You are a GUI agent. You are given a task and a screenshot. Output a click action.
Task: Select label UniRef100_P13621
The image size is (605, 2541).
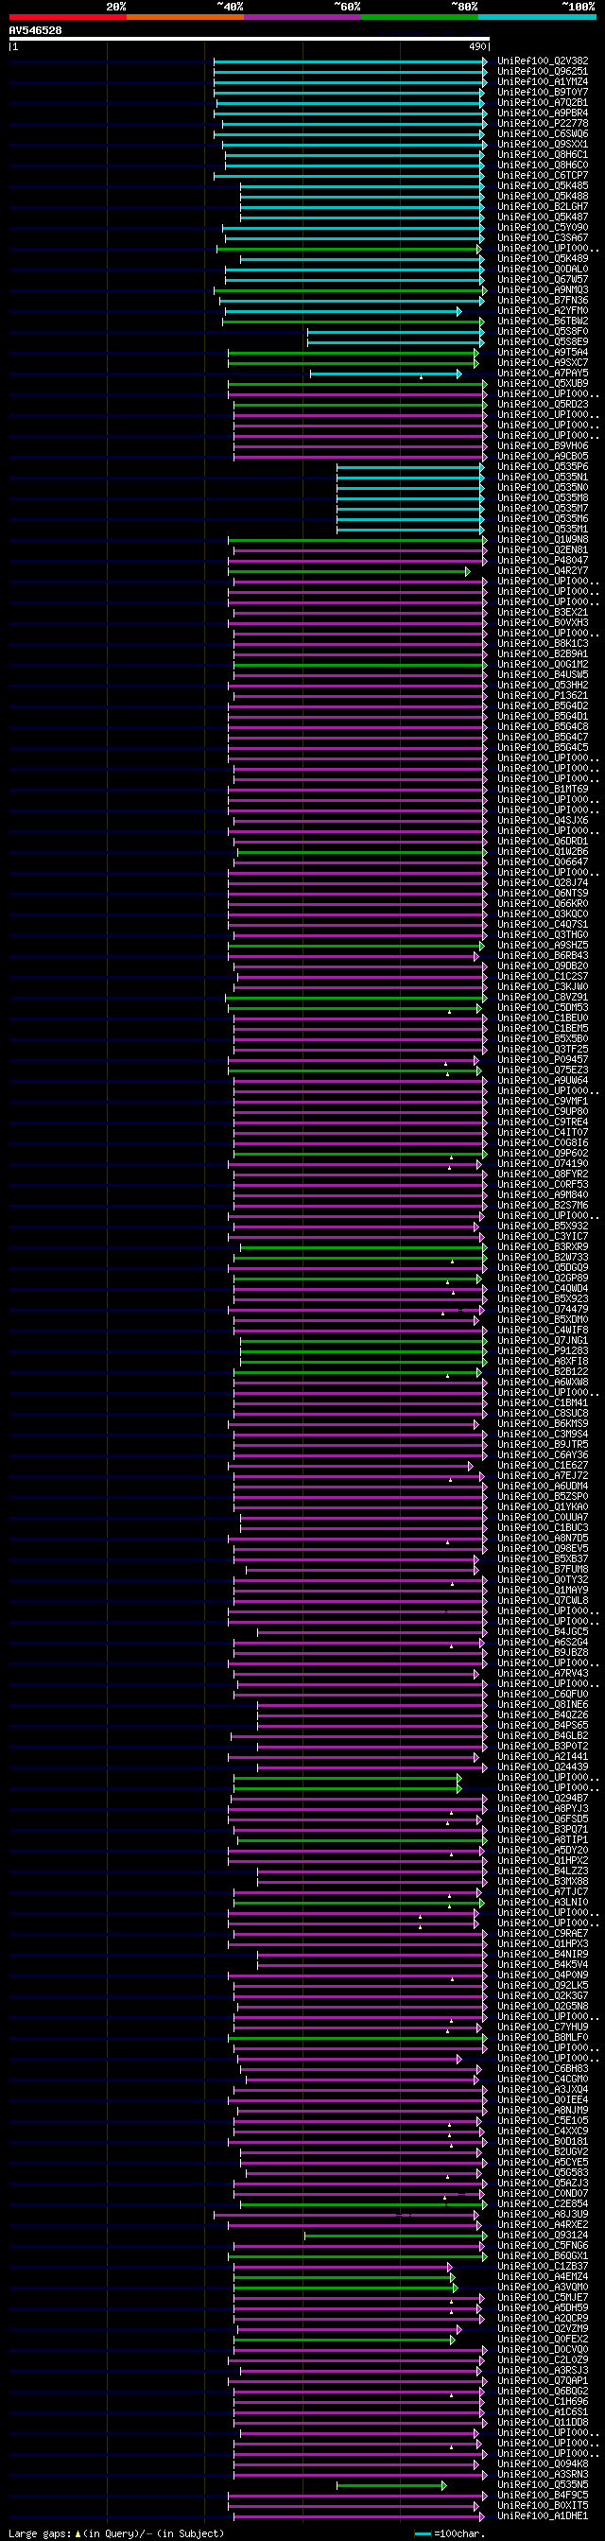click(543, 695)
